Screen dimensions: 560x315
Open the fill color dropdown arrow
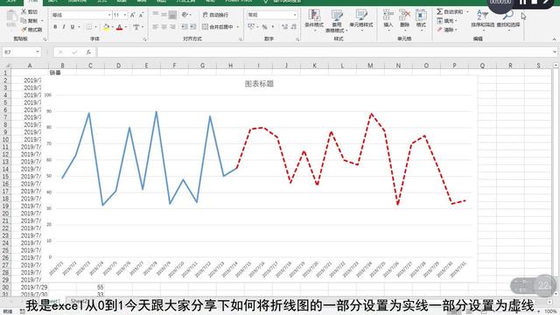point(112,27)
